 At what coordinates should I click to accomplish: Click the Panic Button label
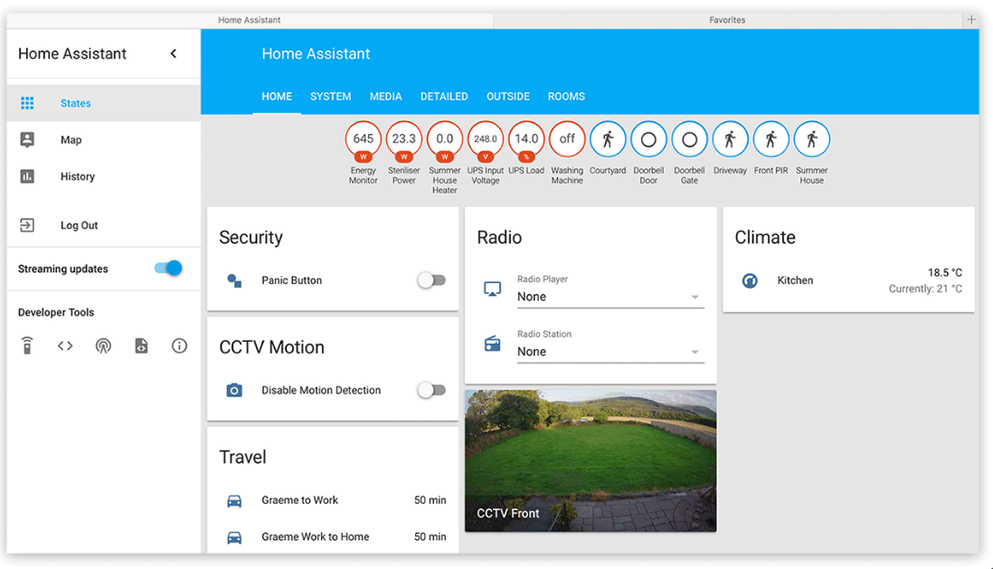click(292, 280)
